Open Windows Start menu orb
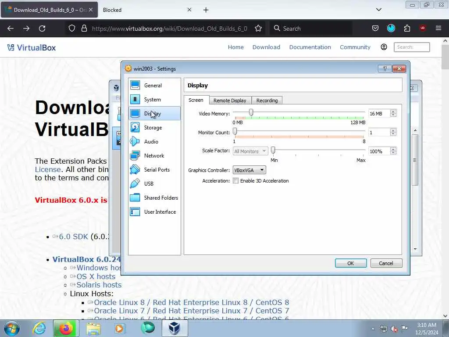The image size is (449, 337). pos(12,328)
